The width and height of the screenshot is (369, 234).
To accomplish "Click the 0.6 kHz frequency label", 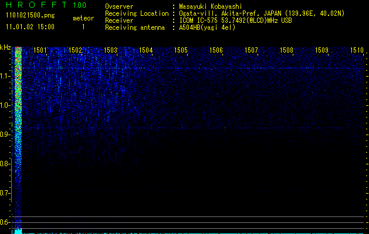I will [x=5, y=222].
